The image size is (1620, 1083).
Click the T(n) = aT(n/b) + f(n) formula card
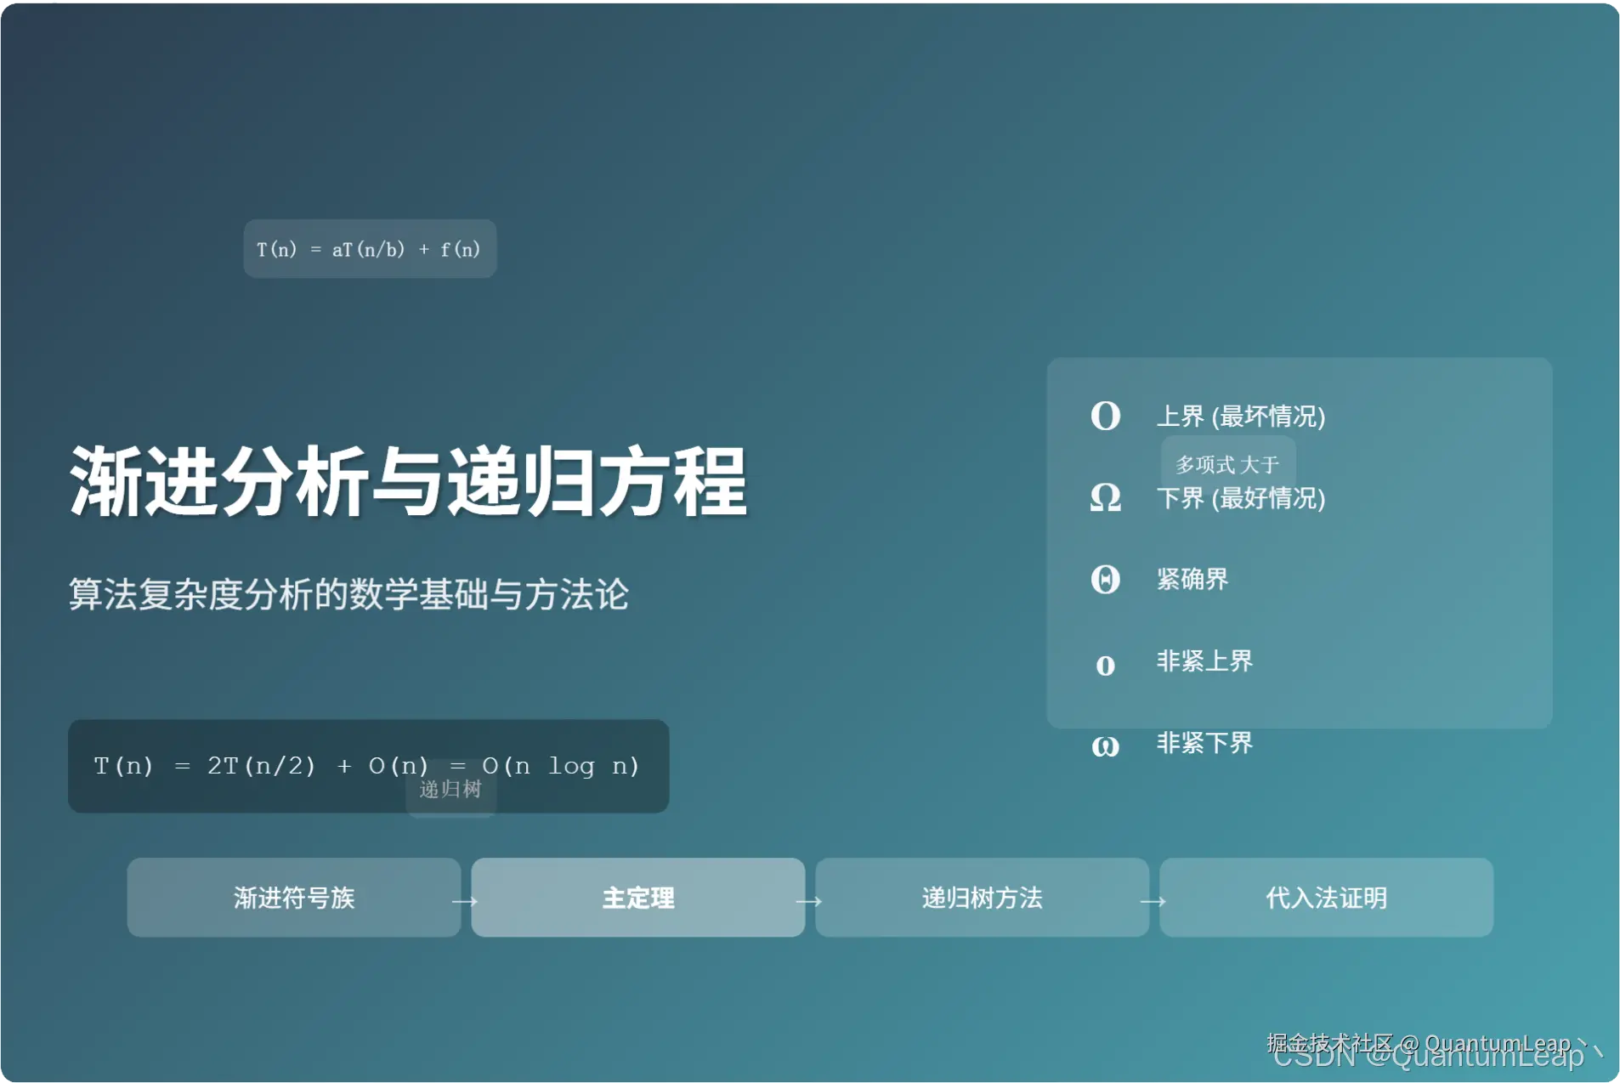(x=369, y=248)
